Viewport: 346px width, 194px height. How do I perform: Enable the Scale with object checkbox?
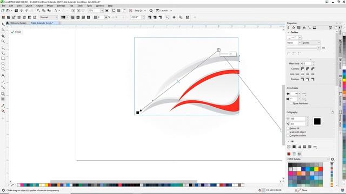coord(288,132)
